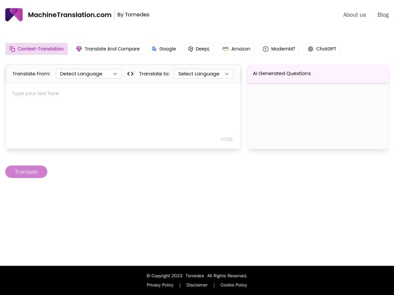Select the DeepL engine tab
This screenshot has width=394, height=295.
pos(199,49)
